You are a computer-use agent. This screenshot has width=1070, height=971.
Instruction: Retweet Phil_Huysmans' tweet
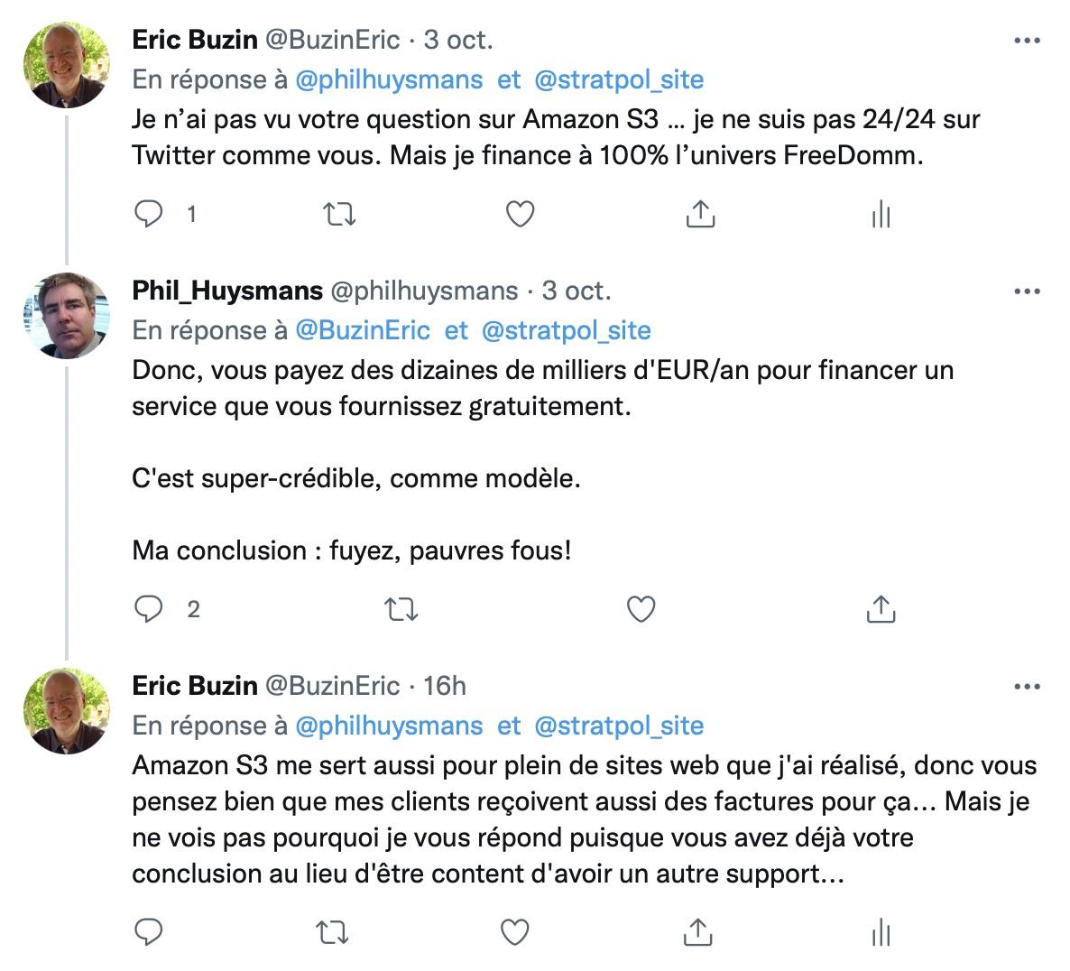pyautogui.click(x=401, y=609)
